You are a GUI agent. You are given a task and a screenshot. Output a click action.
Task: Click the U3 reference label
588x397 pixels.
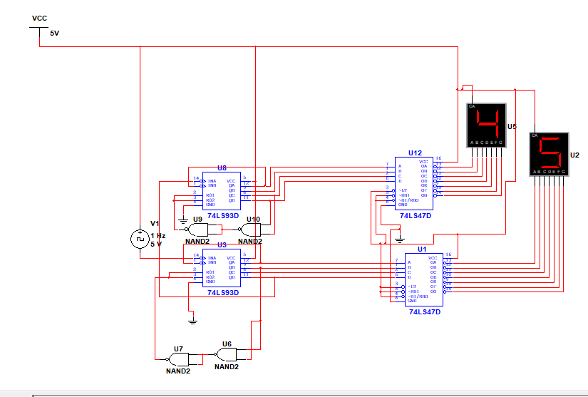pos(222,244)
